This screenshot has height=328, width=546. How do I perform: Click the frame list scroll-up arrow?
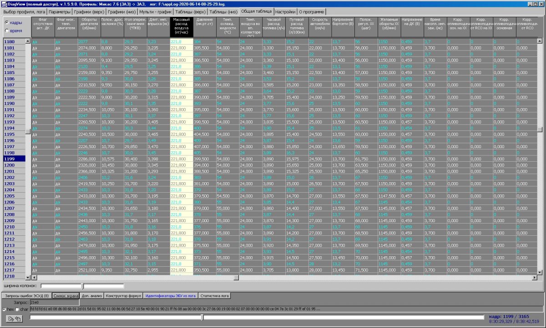tap(28, 41)
